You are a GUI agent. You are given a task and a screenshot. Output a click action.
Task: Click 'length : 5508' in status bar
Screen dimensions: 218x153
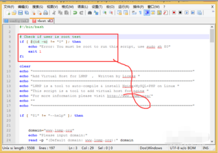pyautogui.click(x=24, y=148)
